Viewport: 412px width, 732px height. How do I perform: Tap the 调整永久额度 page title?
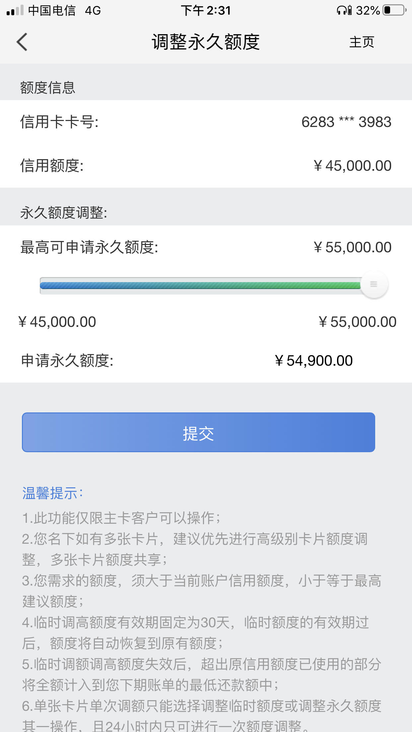tap(206, 42)
